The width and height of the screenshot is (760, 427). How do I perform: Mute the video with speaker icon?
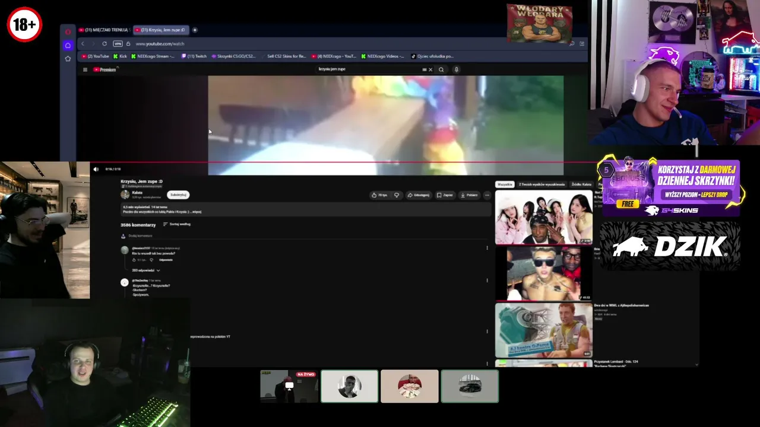[x=96, y=169]
